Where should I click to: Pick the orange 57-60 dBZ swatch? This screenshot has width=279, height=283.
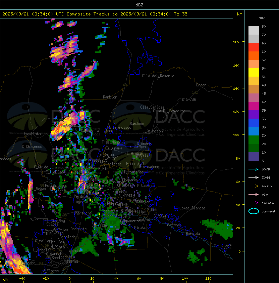coord(254,55)
